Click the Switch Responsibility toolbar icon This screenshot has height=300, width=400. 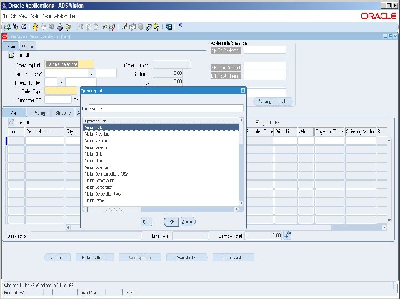[52, 27]
